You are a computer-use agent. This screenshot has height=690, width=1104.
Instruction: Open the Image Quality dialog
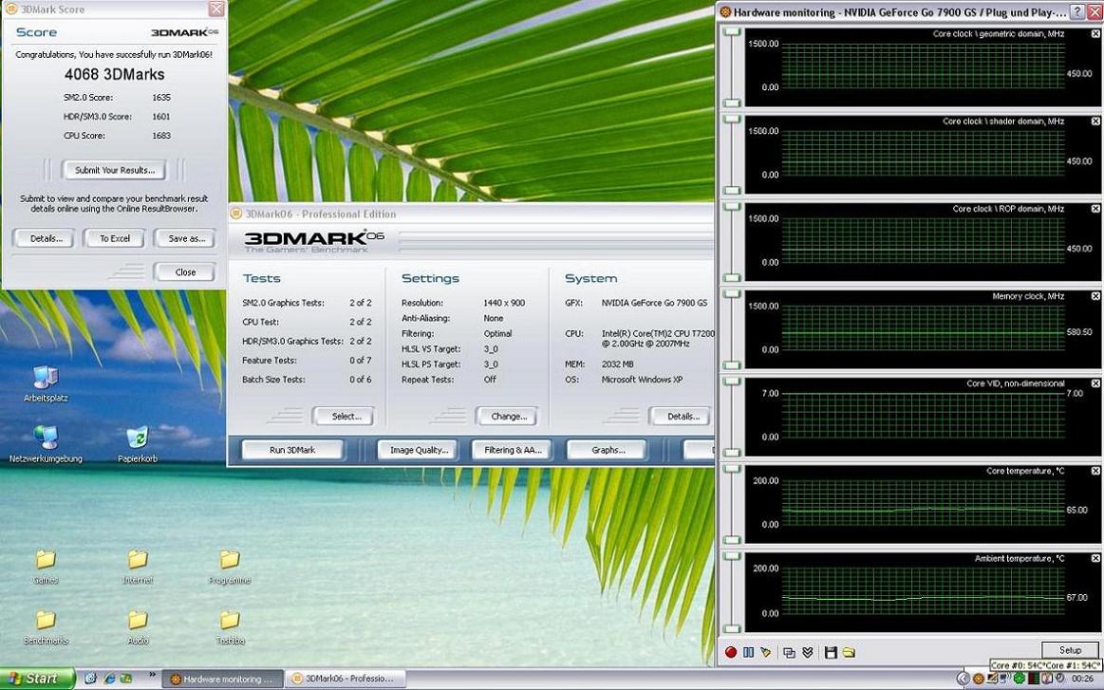tap(419, 450)
